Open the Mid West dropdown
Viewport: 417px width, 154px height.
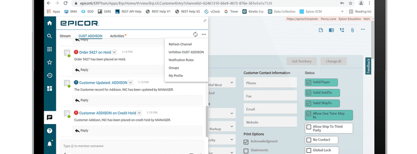[232, 82]
